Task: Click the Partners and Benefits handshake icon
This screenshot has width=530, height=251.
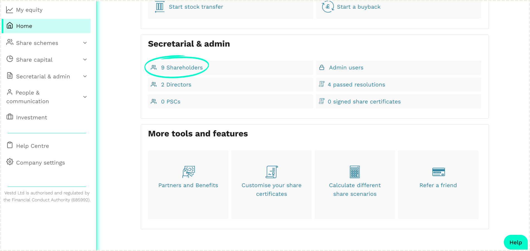Action: pyautogui.click(x=188, y=172)
